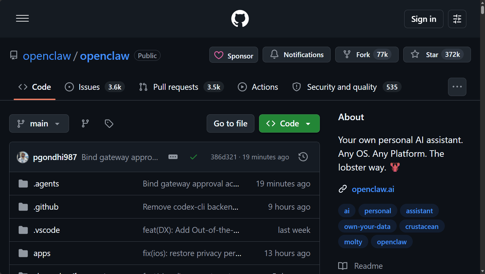Click 'last week' timestamp for .vscode
Image resolution: width=485 pixels, height=274 pixels.
[294, 230]
